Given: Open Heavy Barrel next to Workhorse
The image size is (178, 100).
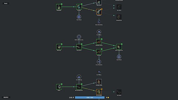Looking at the screenshot, I should click(x=79, y=47).
